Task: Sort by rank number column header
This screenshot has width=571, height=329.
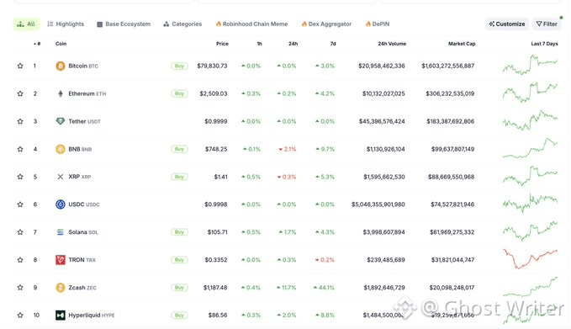Action: pos(37,44)
